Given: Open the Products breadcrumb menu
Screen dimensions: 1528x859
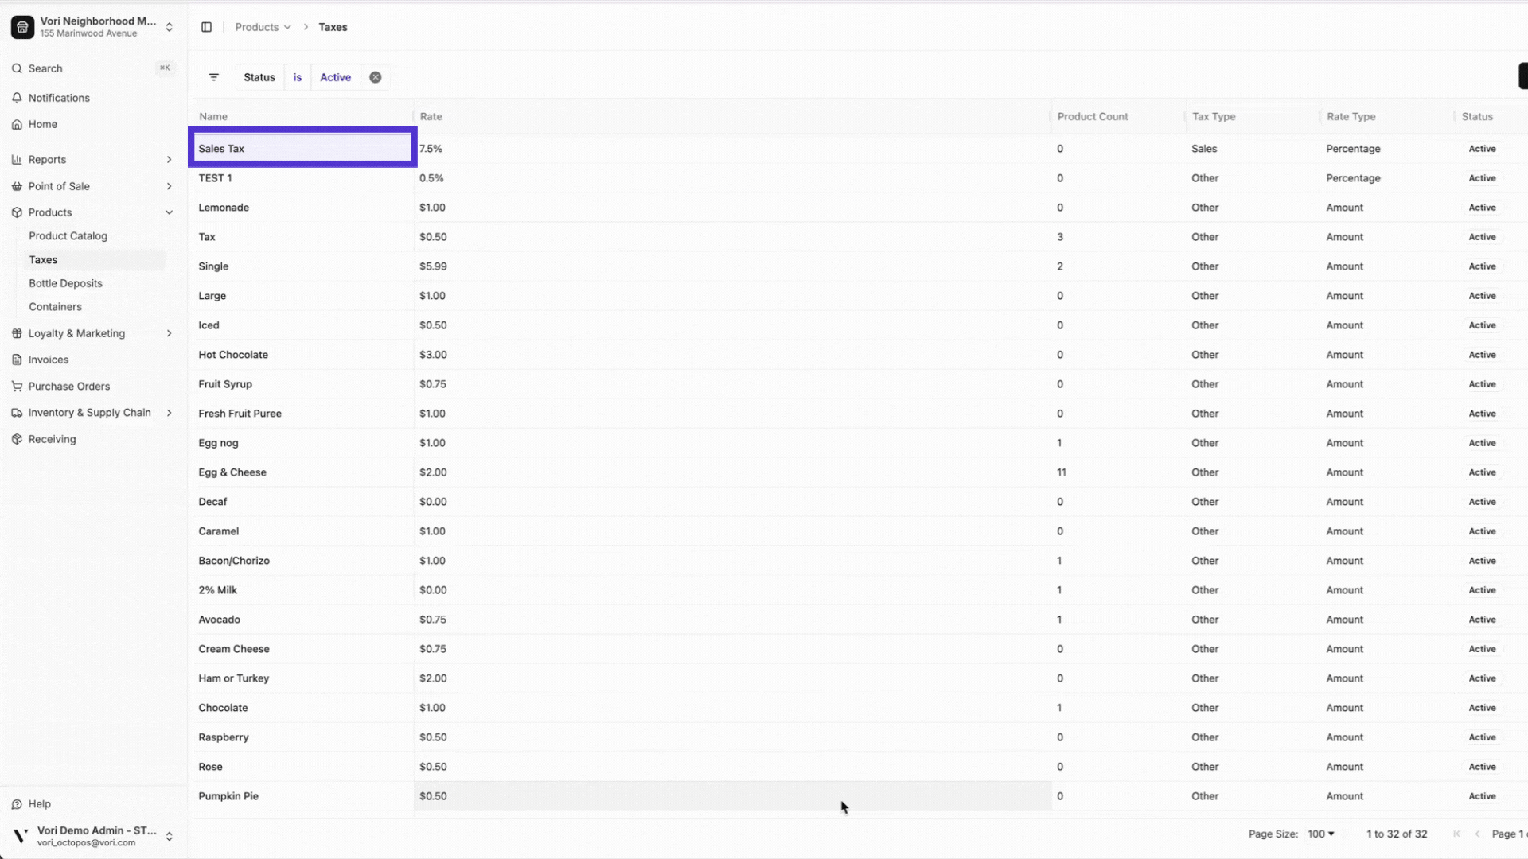Looking at the screenshot, I should (x=263, y=26).
